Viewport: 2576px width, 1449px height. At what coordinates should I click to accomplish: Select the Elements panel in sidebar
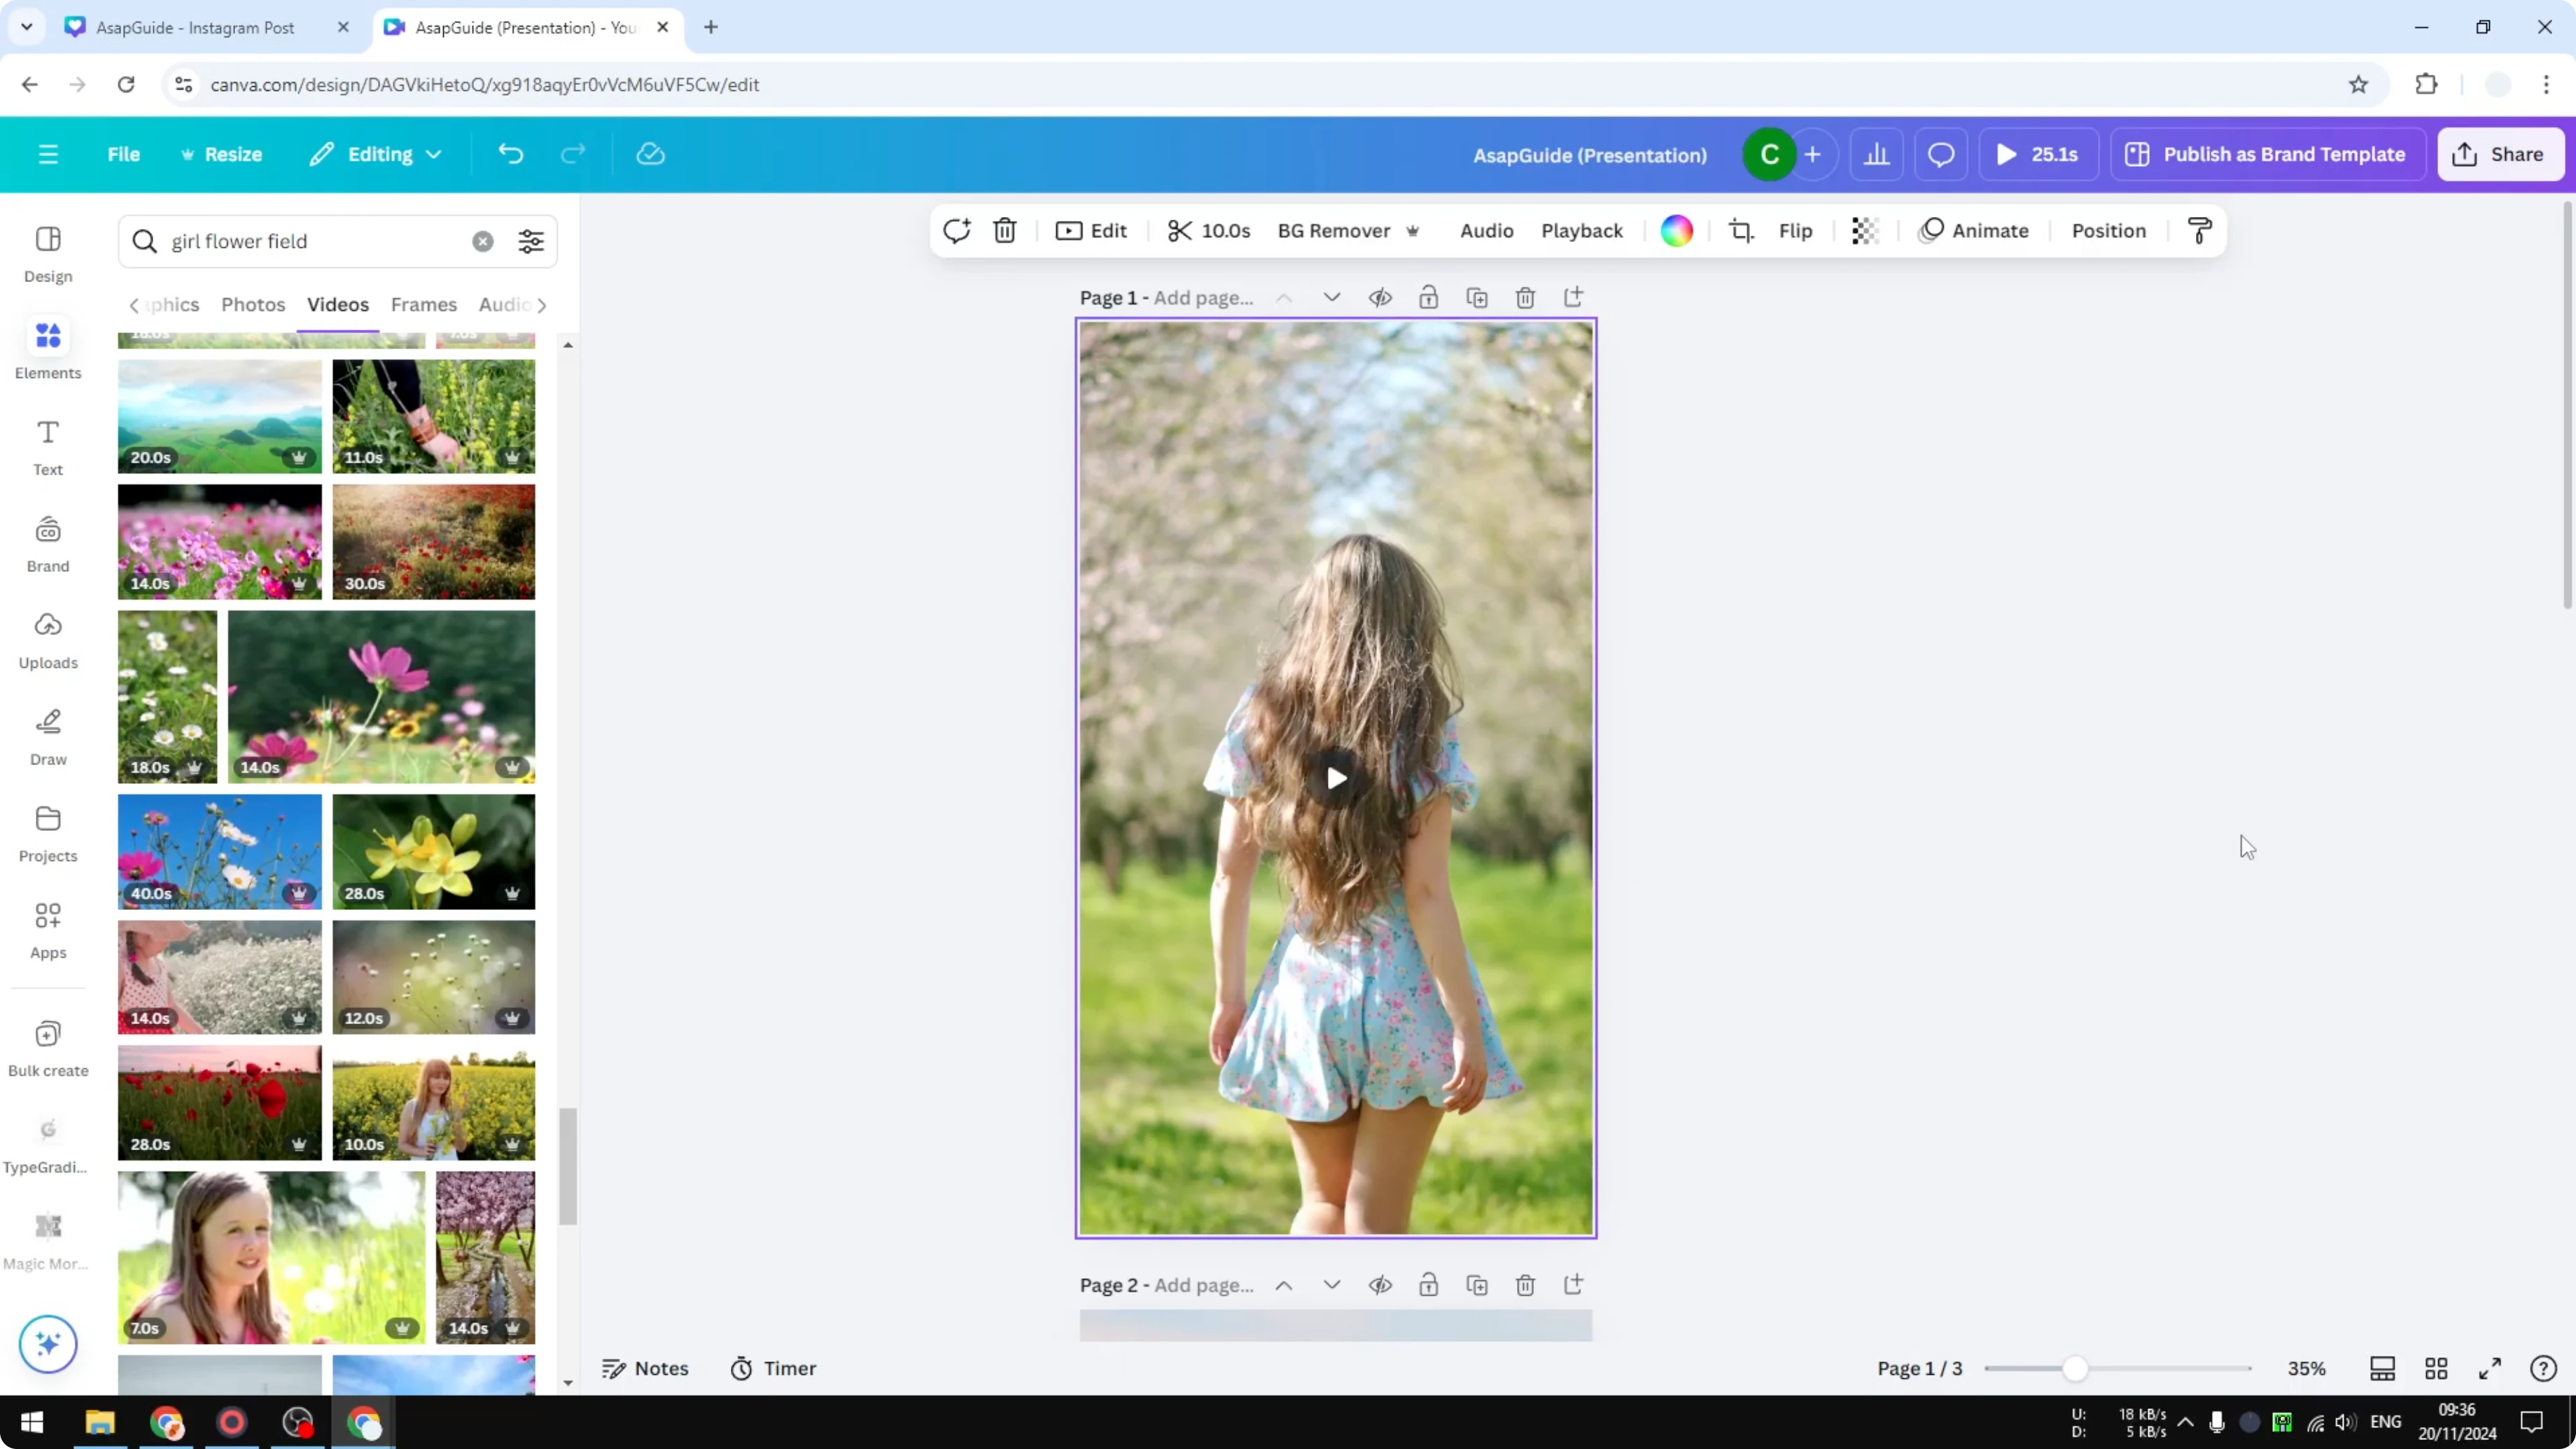(47, 348)
